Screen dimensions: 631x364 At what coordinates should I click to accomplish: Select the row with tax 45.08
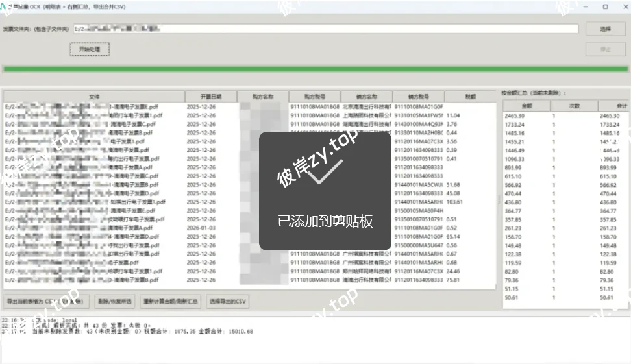[x=249, y=193]
